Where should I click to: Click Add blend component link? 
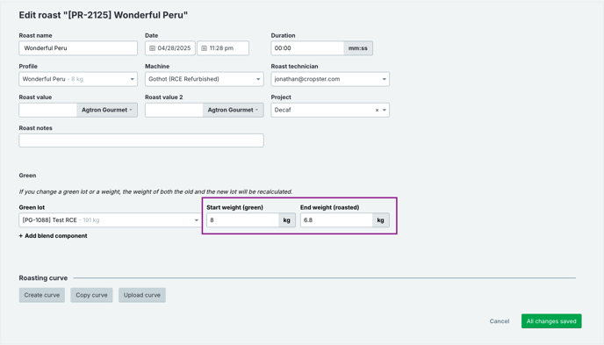point(54,235)
